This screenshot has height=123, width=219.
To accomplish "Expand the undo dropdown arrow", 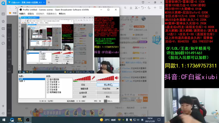I will [x=145, y=8].
